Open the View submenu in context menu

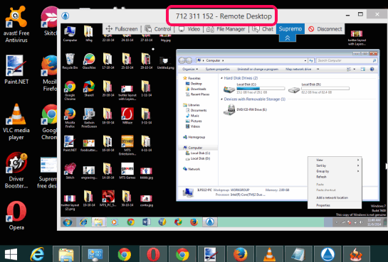pos(335,160)
